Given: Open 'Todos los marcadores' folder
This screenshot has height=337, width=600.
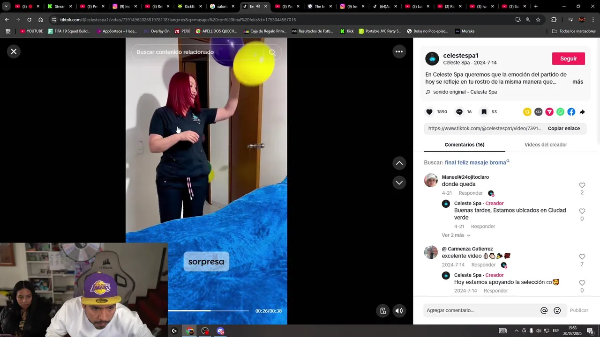Looking at the screenshot, I should (574, 31).
